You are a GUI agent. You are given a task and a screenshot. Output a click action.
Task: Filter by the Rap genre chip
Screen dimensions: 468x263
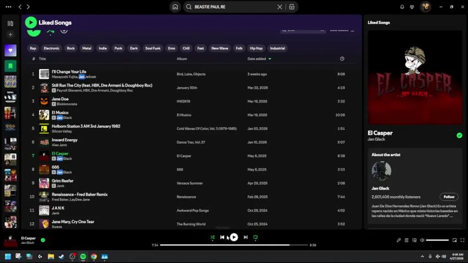point(33,48)
